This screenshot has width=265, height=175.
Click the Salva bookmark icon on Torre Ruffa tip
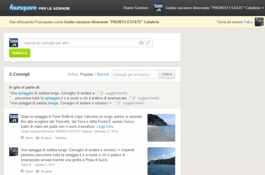point(22,138)
